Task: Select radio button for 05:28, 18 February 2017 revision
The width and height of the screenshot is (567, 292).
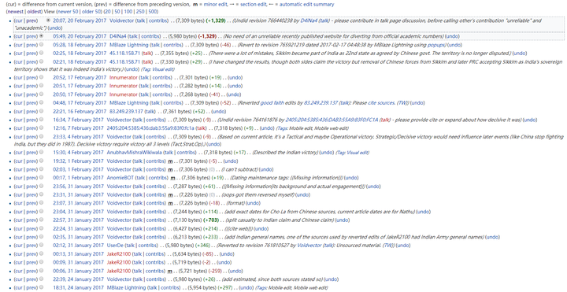Action: click(x=41, y=45)
